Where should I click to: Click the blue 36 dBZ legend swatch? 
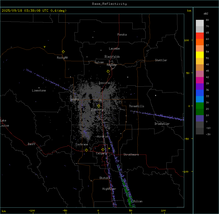(x=200, y=93)
